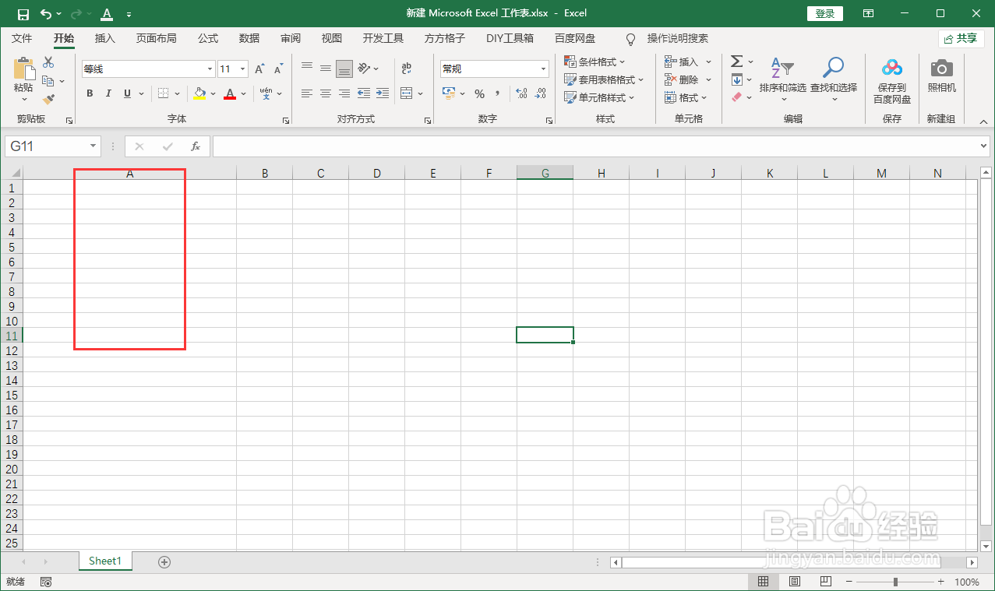Open the Name Box G11 dropdown arrow
Image resolution: width=995 pixels, height=591 pixels.
click(94, 146)
